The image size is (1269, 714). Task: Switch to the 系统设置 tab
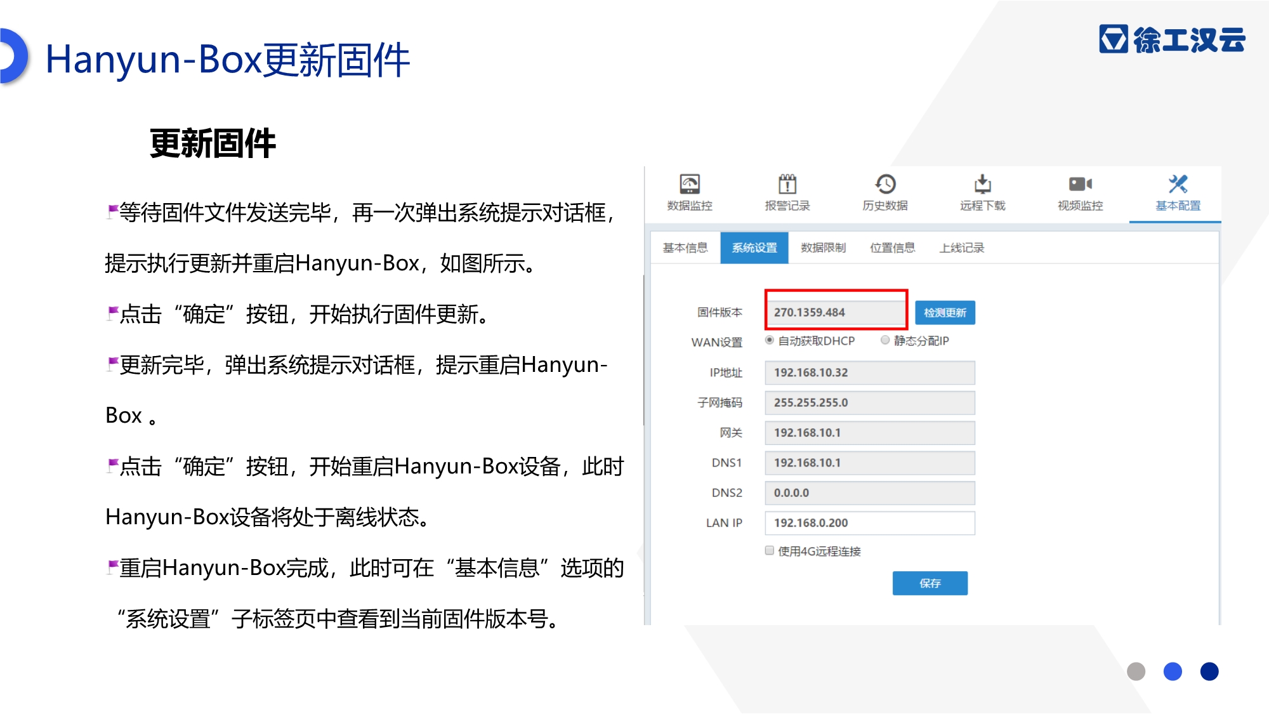point(754,248)
